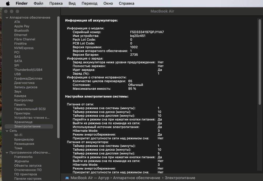Select Объекты запуска in the sidebar
Screen dimensions: 263x181
pyautogui.click(x=28, y=166)
